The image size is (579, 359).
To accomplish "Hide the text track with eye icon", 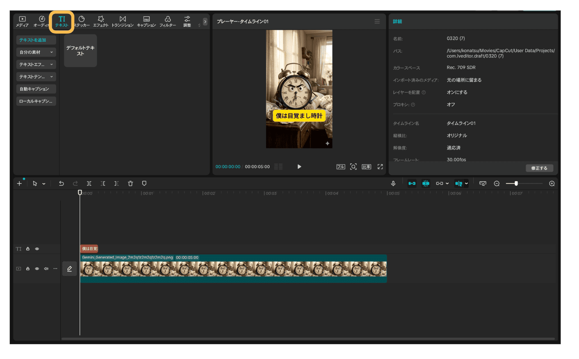I will tap(37, 249).
